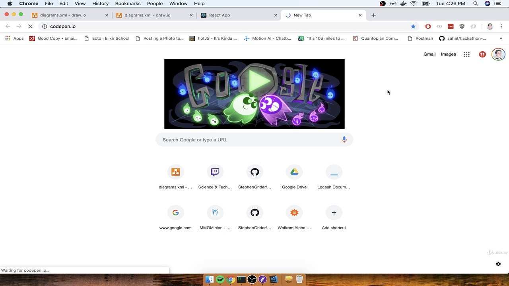
Task: Open the Google Drive shortcut
Action: pos(294,177)
